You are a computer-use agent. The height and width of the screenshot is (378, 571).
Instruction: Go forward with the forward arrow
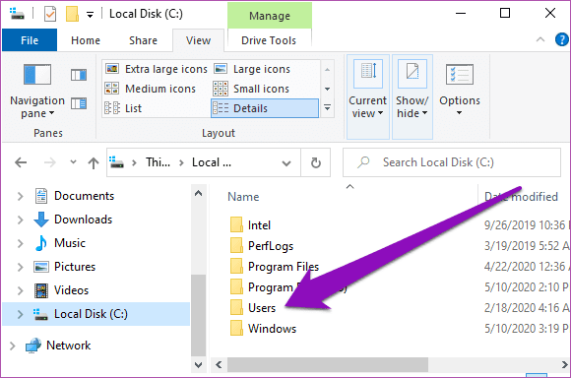(50, 162)
